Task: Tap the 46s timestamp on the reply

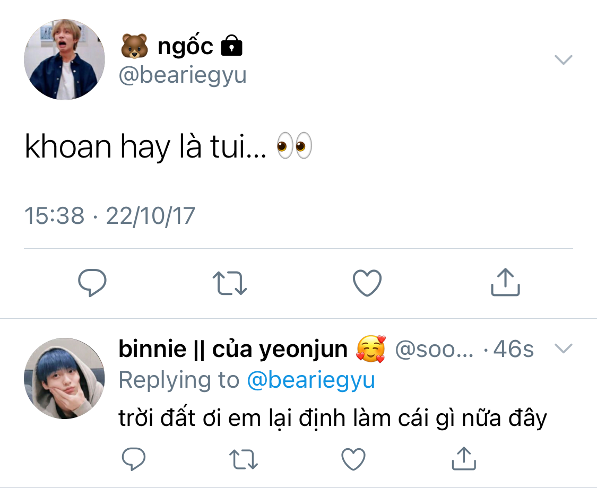Action: click(x=514, y=349)
